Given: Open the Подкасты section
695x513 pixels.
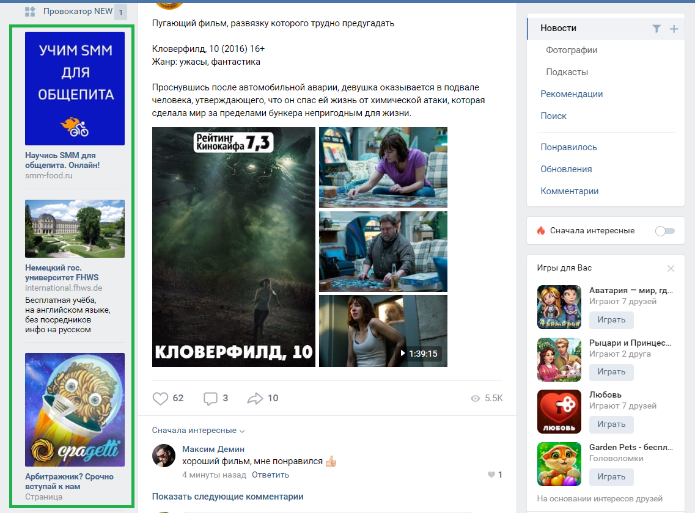Looking at the screenshot, I should [567, 72].
